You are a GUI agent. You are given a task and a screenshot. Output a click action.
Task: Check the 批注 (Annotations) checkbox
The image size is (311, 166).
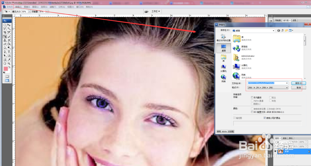tap(270, 97)
